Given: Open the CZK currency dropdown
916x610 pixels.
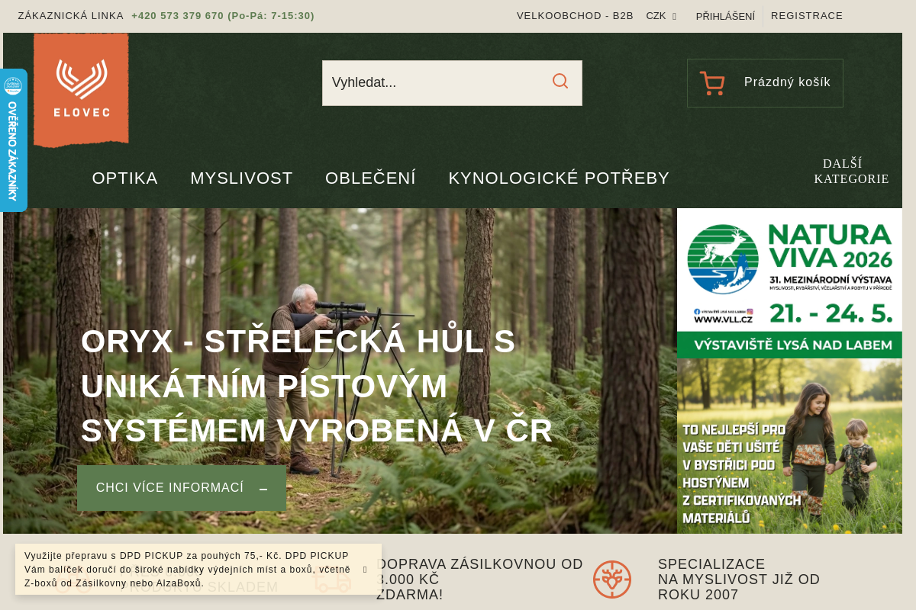Looking at the screenshot, I should coord(661,16).
